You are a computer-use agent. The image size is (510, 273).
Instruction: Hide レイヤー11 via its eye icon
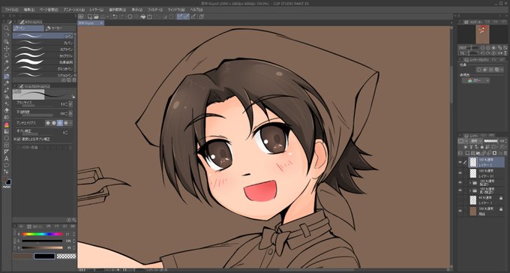pyautogui.click(x=460, y=172)
